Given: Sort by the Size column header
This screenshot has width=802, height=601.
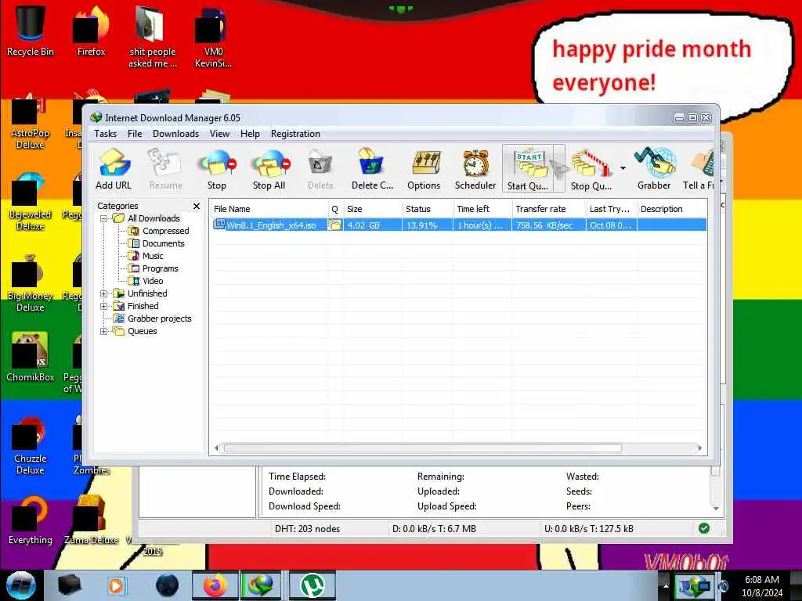Looking at the screenshot, I should click(x=372, y=209).
